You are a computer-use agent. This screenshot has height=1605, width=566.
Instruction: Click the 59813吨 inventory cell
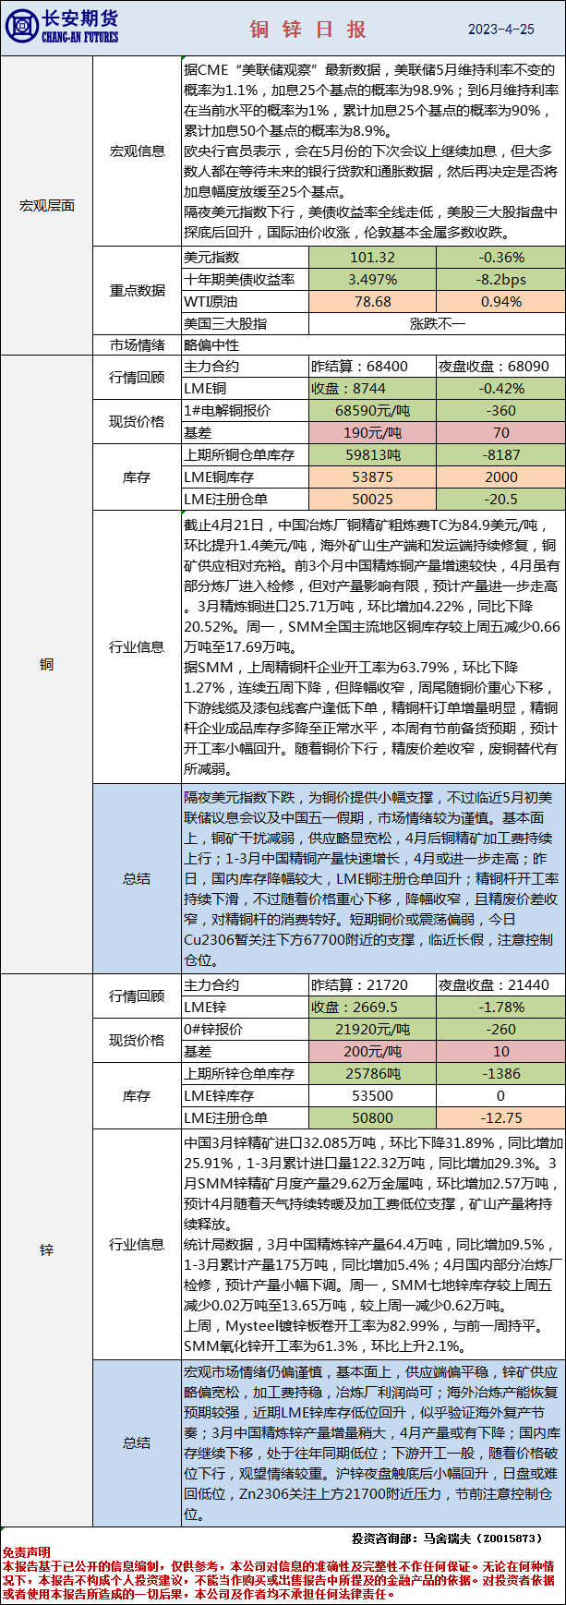pyautogui.click(x=372, y=454)
